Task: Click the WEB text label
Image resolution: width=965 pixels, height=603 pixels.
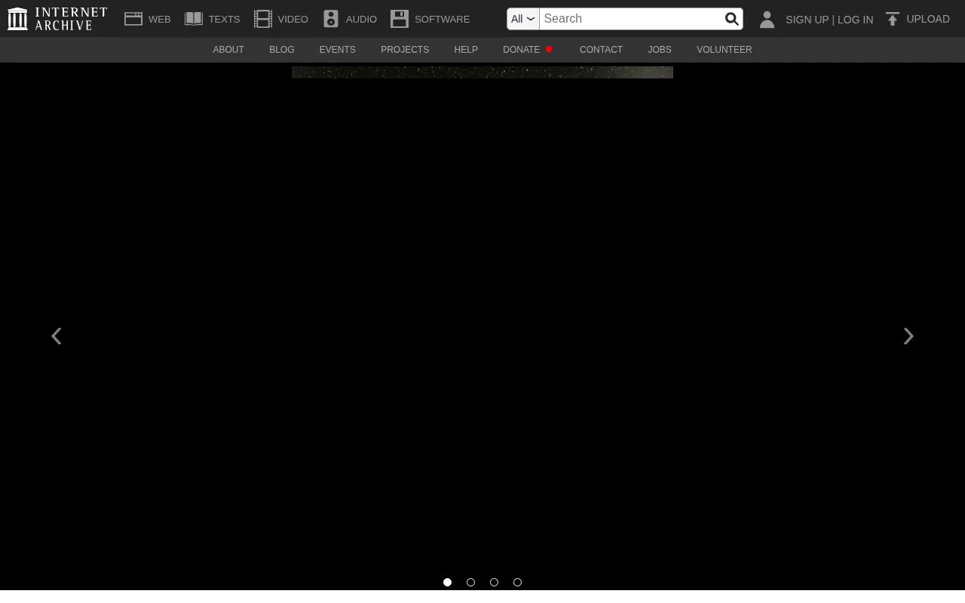Action: (x=160, y=19)
